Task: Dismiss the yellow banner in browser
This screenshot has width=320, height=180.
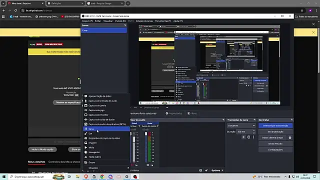Action: tap(313, 32)
